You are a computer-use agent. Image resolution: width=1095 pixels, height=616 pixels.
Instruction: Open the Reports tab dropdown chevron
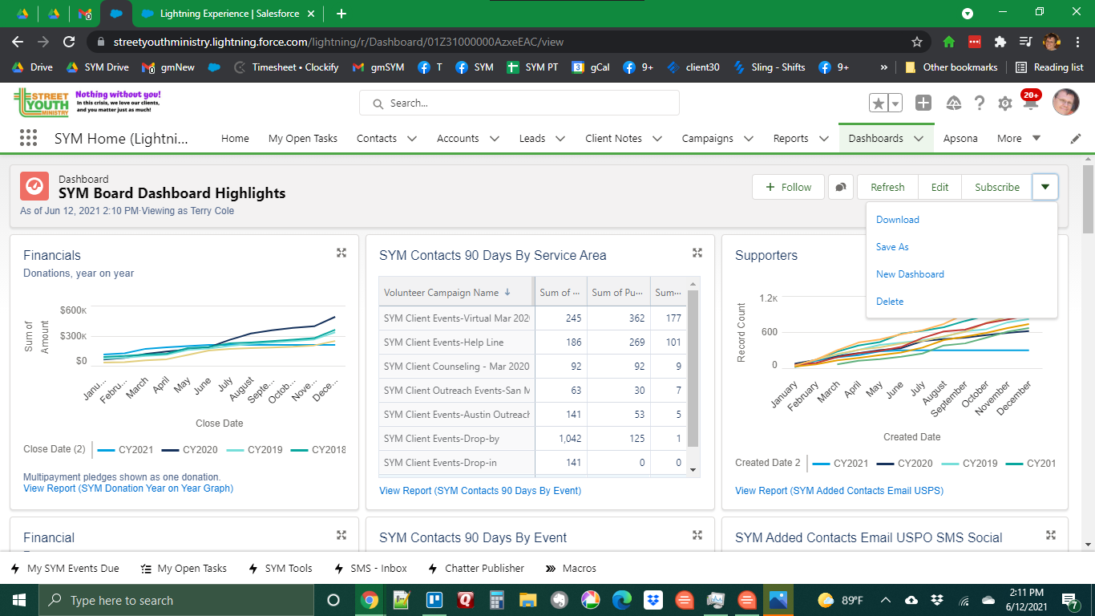coord(823,138)
